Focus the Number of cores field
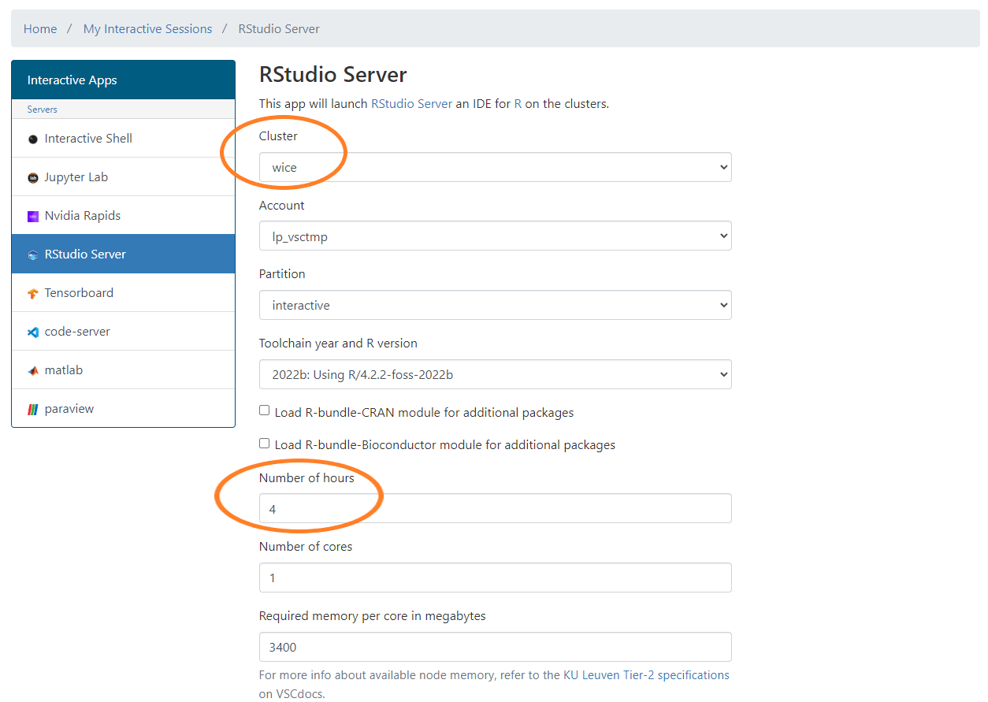 [x=495, y=578]
